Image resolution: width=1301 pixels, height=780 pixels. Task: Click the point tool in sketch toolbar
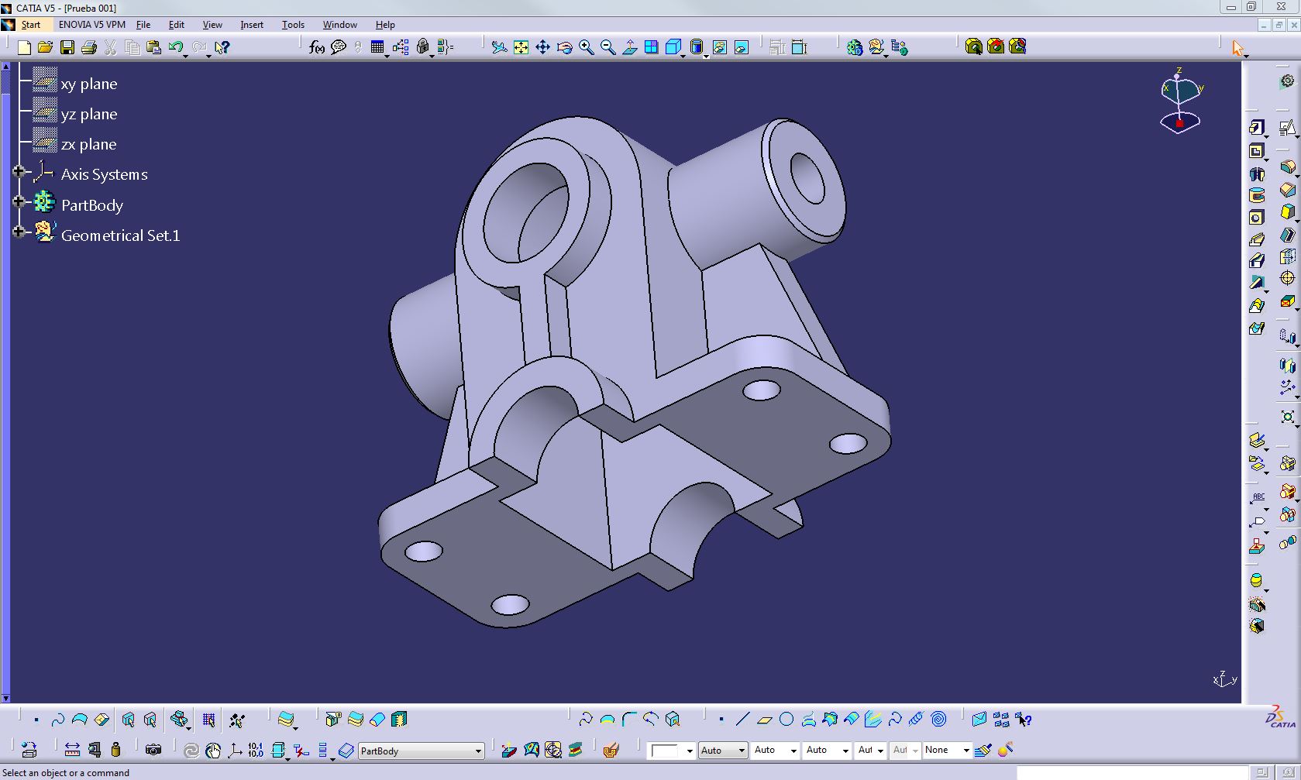(721, 719)
